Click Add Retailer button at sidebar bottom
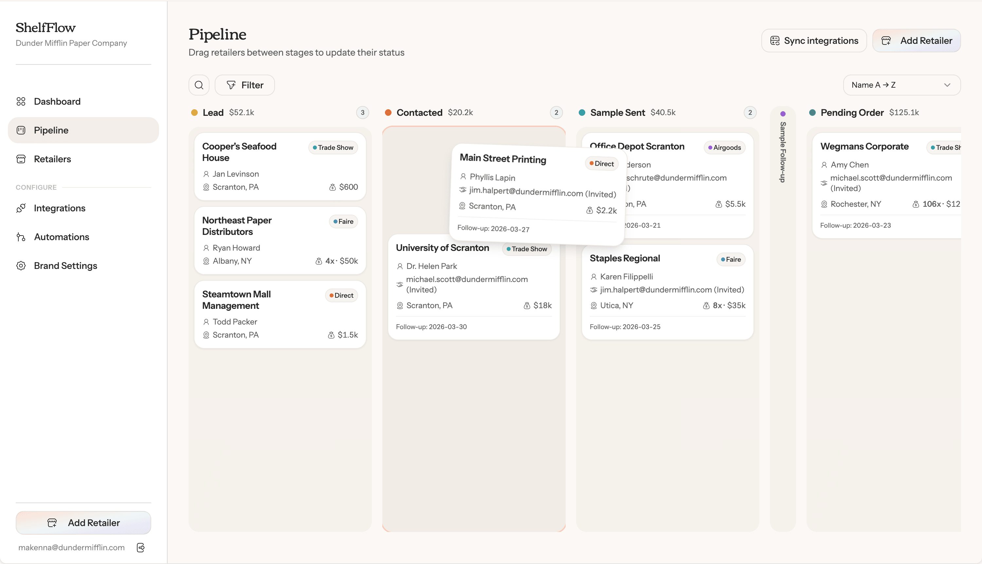 (x=83, y=523)
